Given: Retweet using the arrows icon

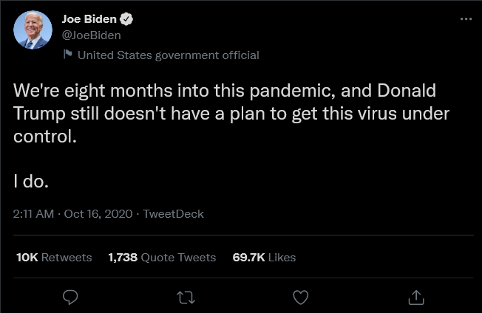Looking at the screenshot, I should pos(185,297).
